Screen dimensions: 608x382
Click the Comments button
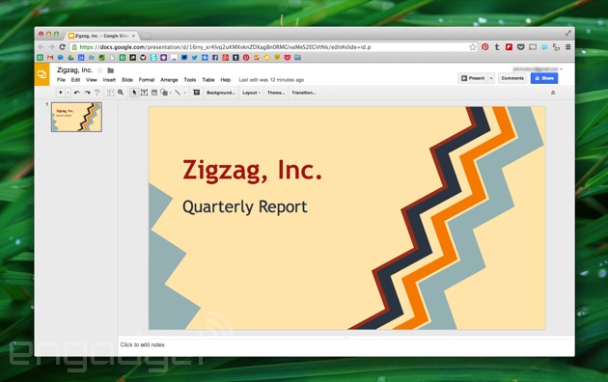click(x=512, y=78)
